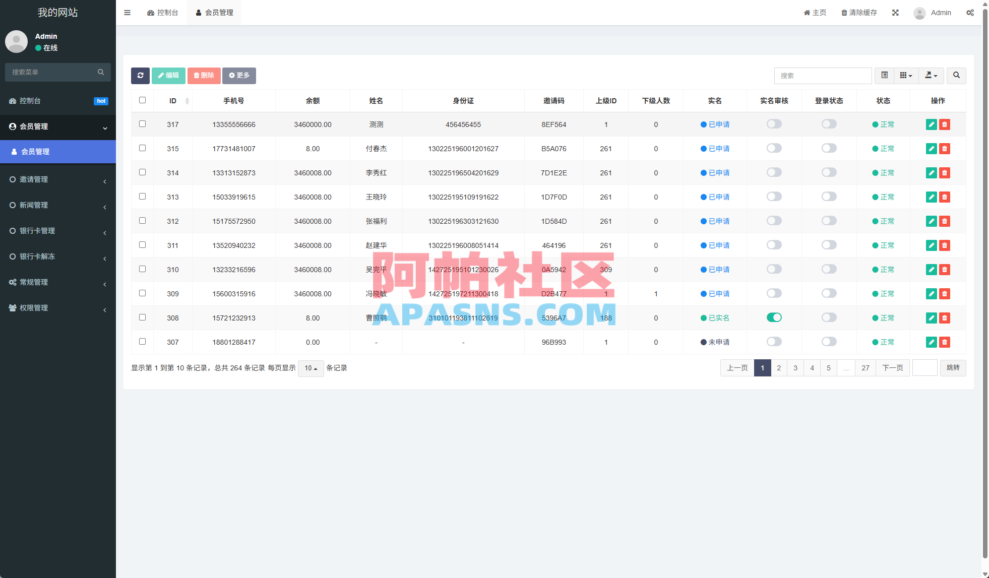Image resolution: width=989 pixels, height=578 pixels.
Task: Expand the 邀请管理 sidebar menu
Action: (58, 179)
